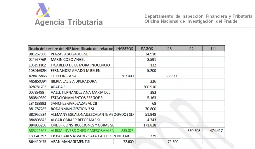This screenshot has height=149, width=255.
Task: Click Departamento de Inspección Financiera y Tributaria
Action: click(198, 16)
